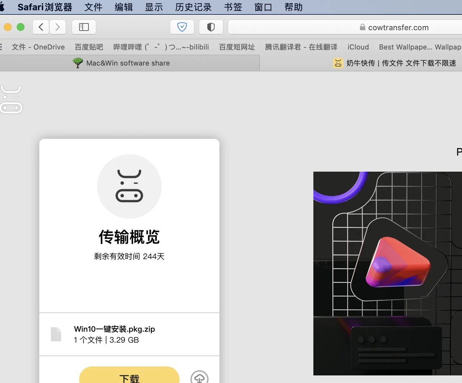Open the 显示 menu
Image resolution: width=462 pixels, height=383 pixels.
[154, 7]
